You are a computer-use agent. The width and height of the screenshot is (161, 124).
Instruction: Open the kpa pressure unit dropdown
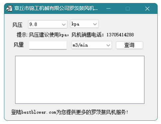[84, 24]
